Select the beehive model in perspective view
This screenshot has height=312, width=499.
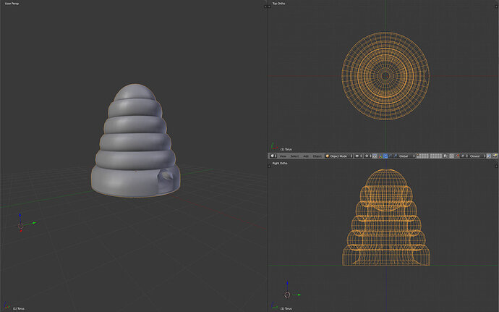point(135,141)
